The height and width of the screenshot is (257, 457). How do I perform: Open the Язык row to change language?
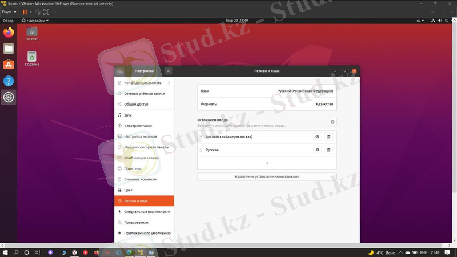pyautogui.click(x=267, y=90)
